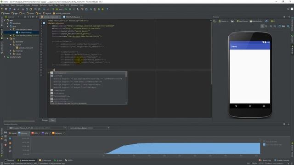Open the Gradle Console button
This screenshot has height=165, width=294.
(x=282, y=160)
